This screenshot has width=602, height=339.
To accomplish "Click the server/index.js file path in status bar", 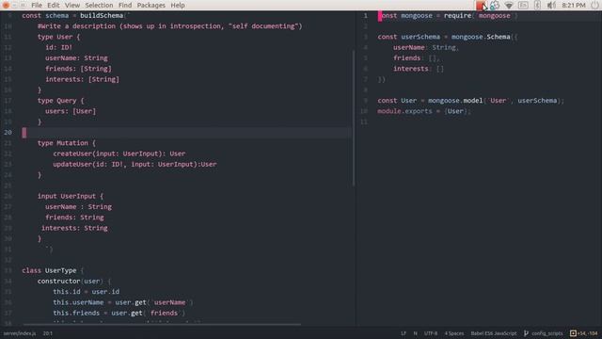I will [x=20, y=333].
